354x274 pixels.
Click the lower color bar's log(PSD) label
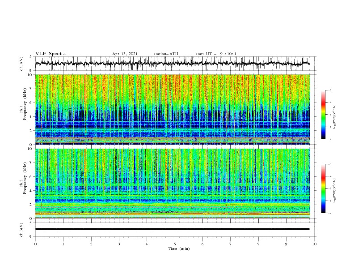pyautogui.click(x=335, y=191)
